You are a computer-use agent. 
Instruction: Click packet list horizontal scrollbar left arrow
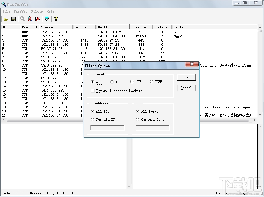[4, 120]
